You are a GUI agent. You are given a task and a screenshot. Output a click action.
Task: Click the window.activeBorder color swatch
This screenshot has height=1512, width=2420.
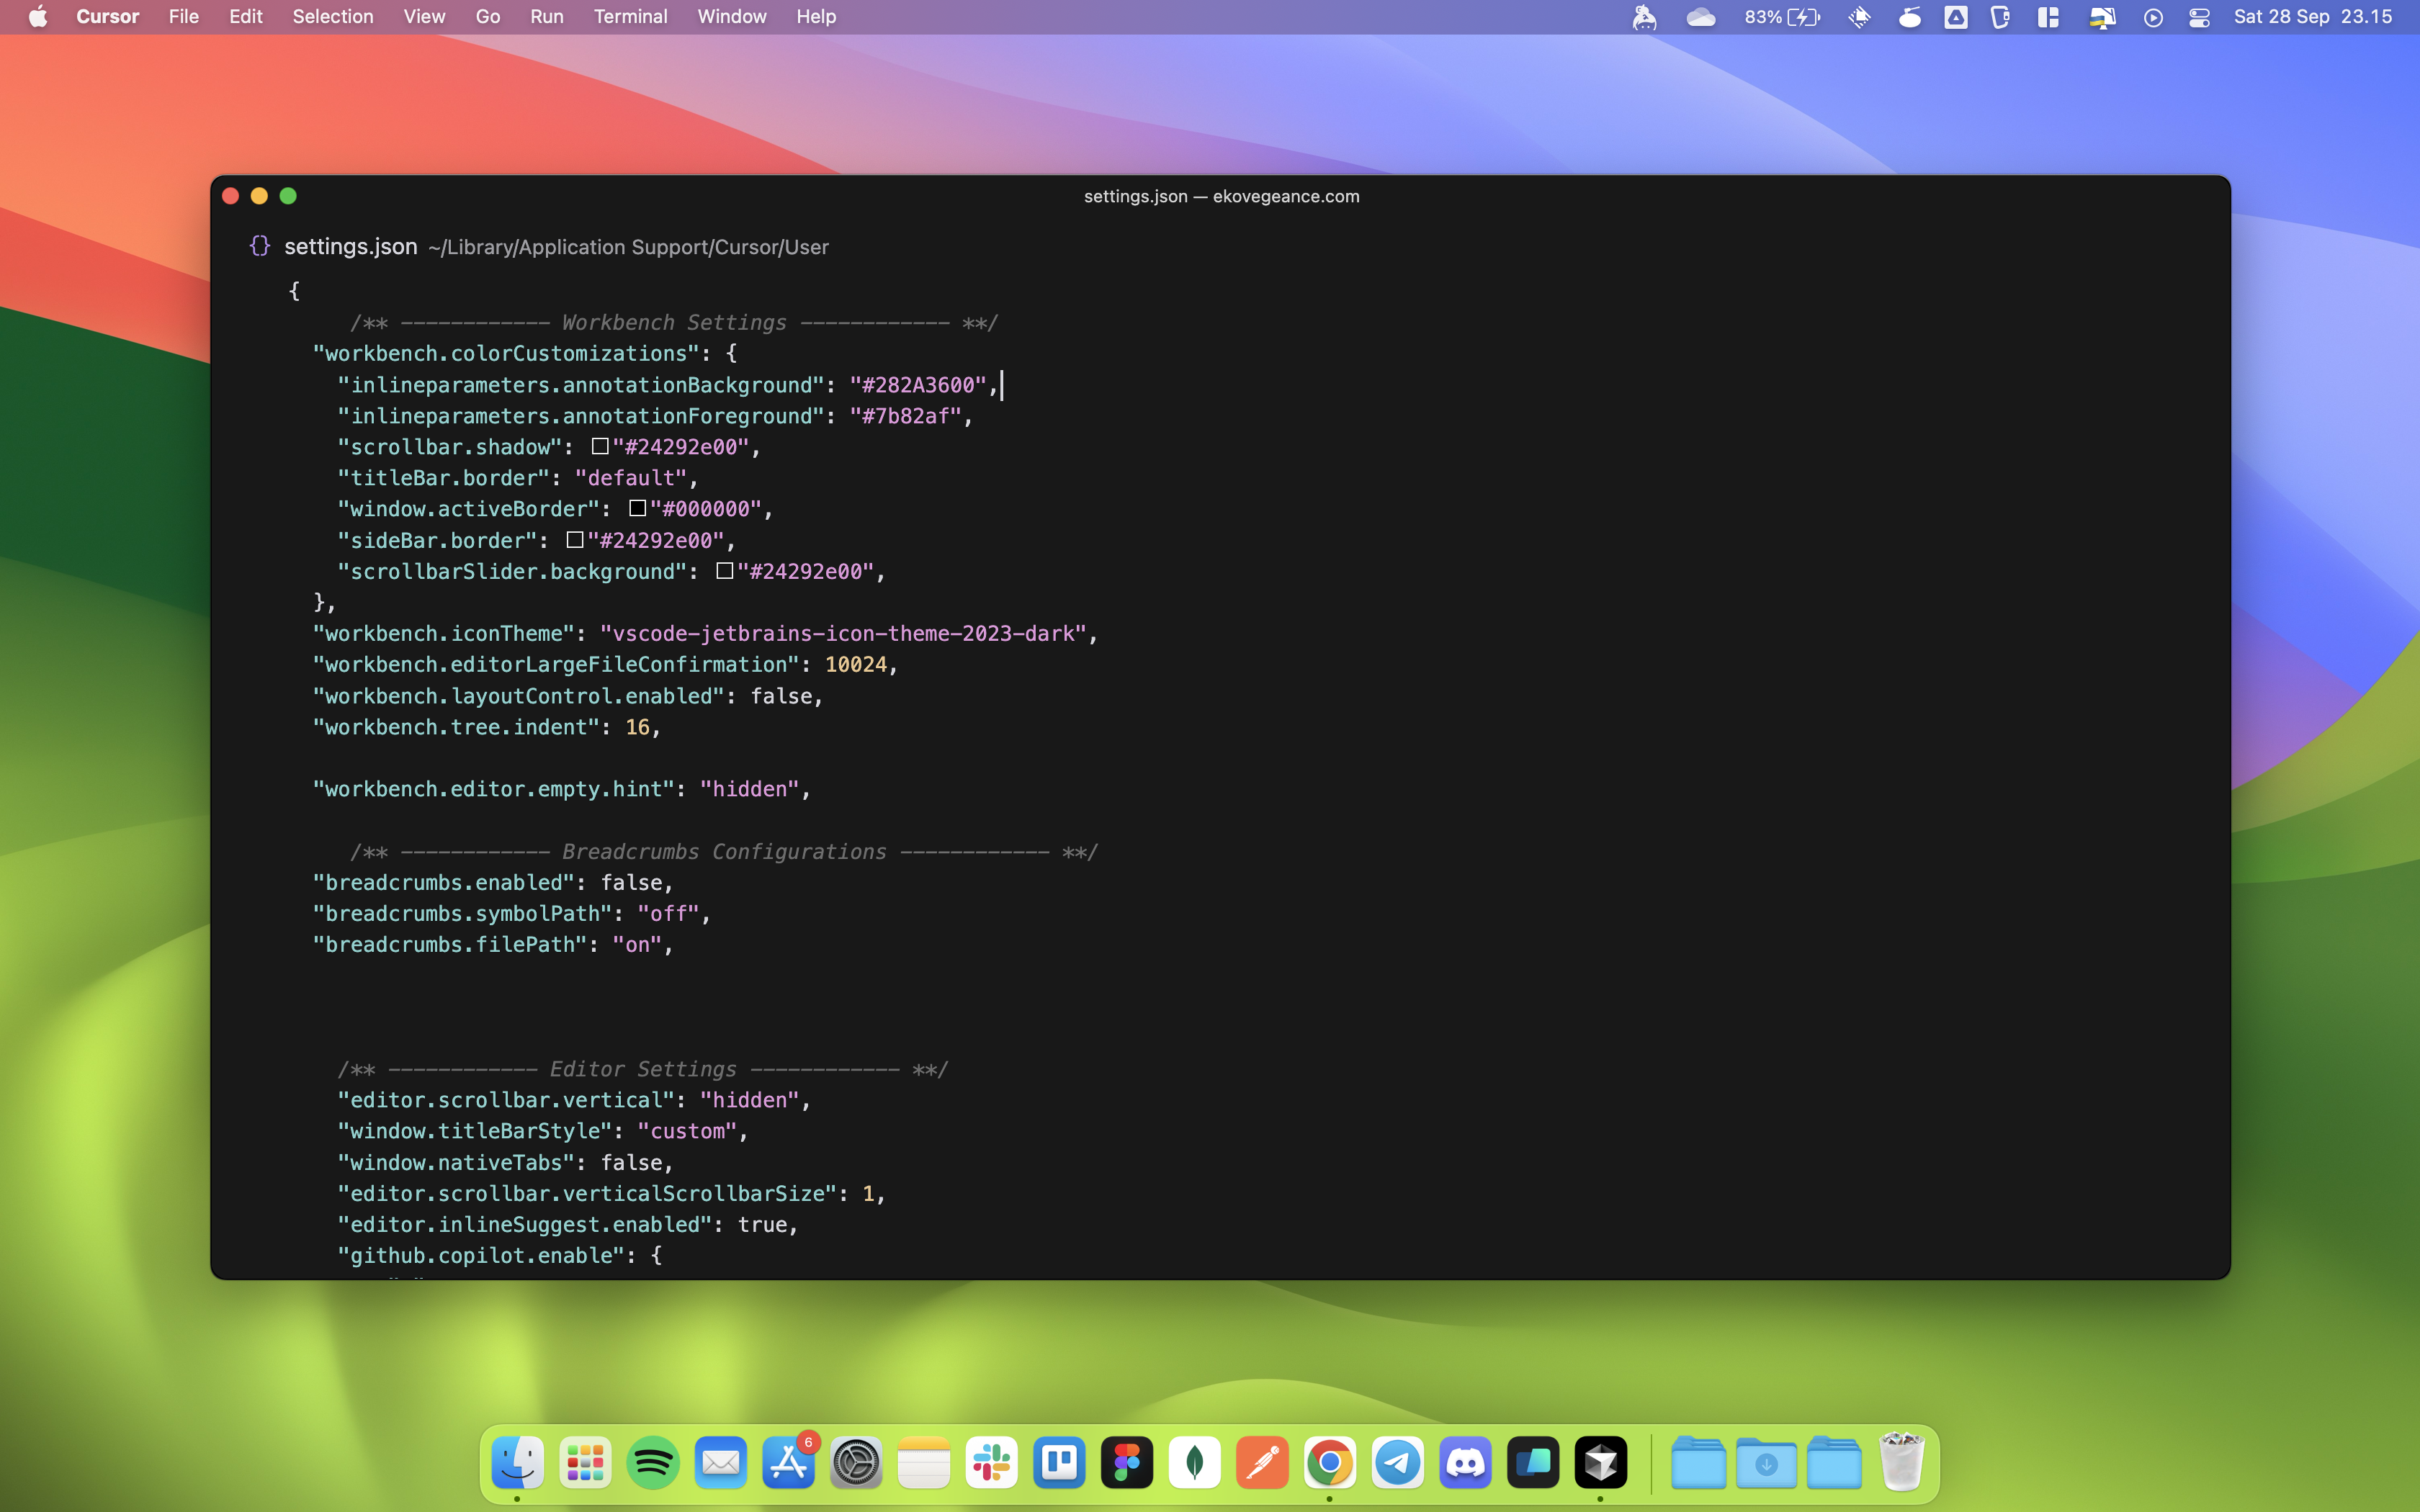coord(637,508)
